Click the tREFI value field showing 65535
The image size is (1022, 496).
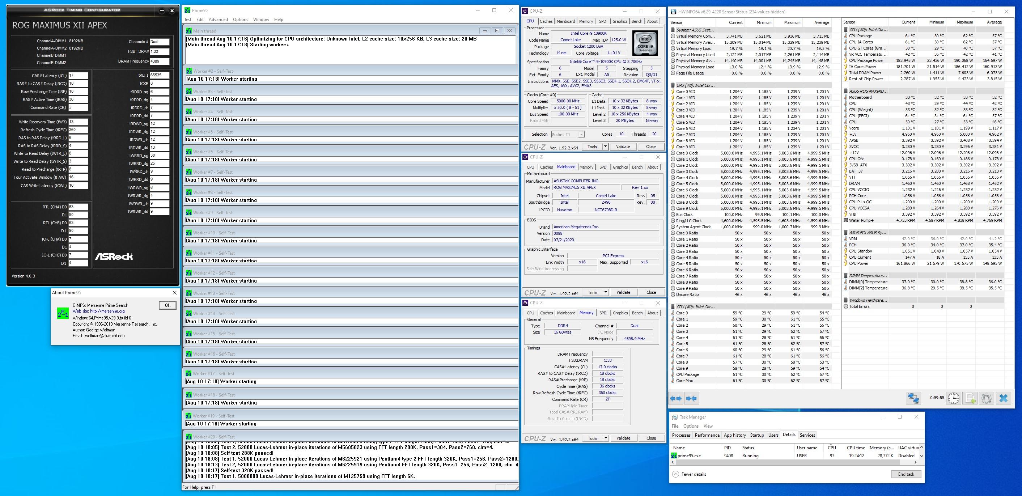pyautogui.click(x=160, y=75)
